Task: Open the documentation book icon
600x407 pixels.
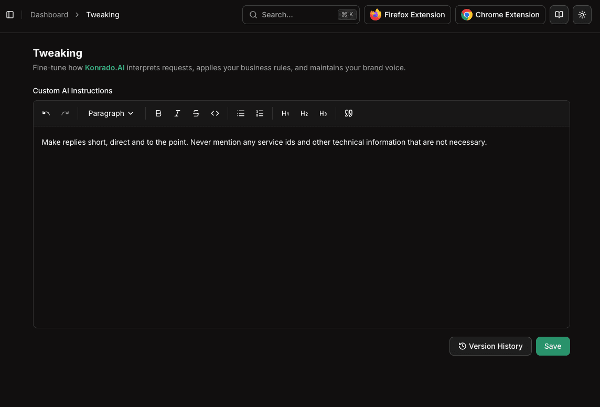Action: tap(559, 15)
